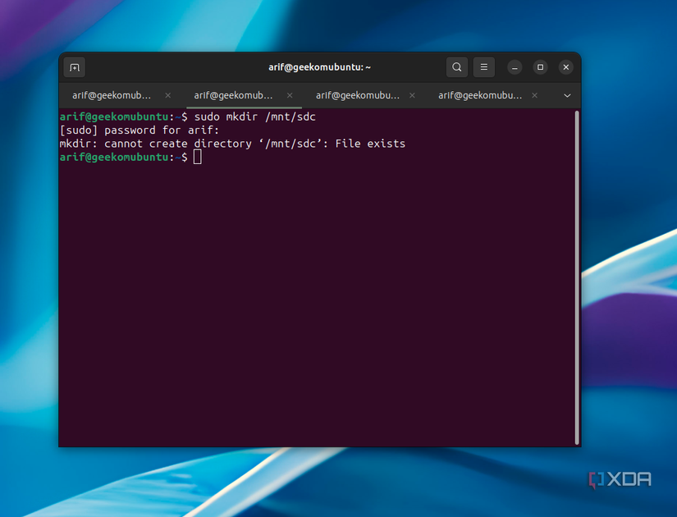This screenshot has height=517, width=677.
Task: Close the third terminal tab
Action: tap(411, 94)
